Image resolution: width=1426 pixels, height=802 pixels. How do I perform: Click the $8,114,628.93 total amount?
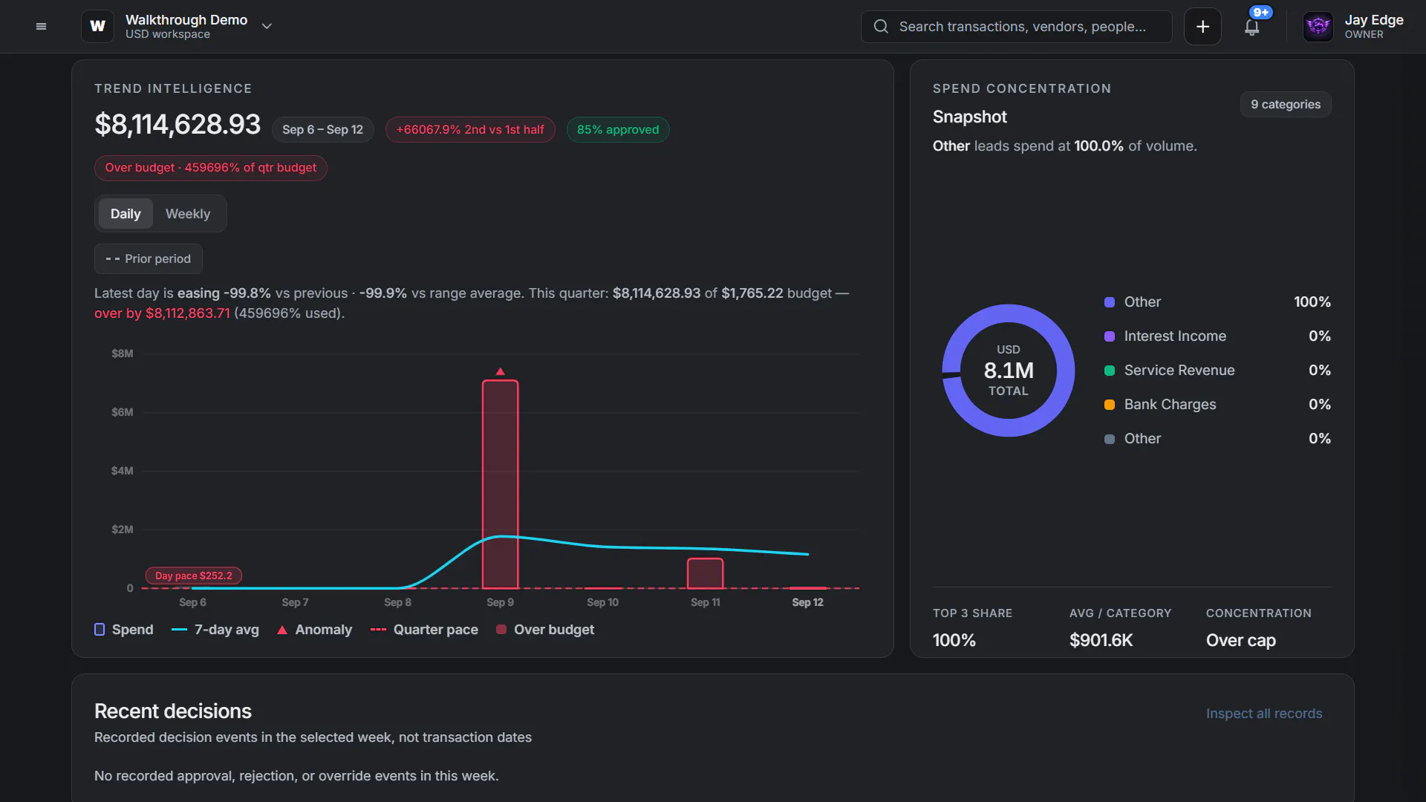click(x=178, y=125)
